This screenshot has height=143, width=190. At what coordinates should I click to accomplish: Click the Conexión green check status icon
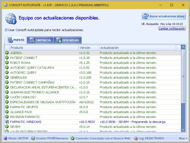click(x=73, y=138)
